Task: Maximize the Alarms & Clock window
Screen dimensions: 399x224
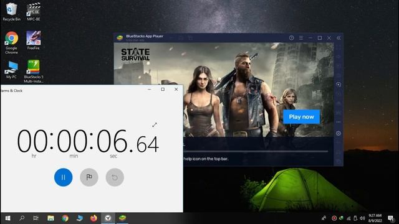Action: click(x=163, y=89)
